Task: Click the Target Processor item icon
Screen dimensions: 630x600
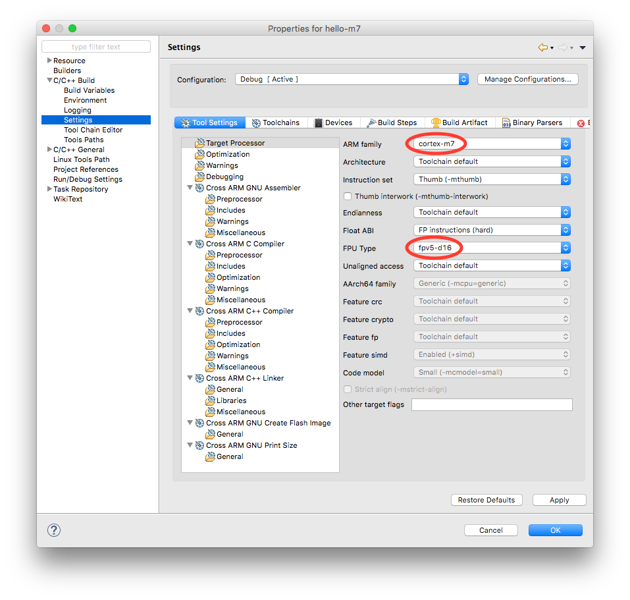Action: click(200, 143)
